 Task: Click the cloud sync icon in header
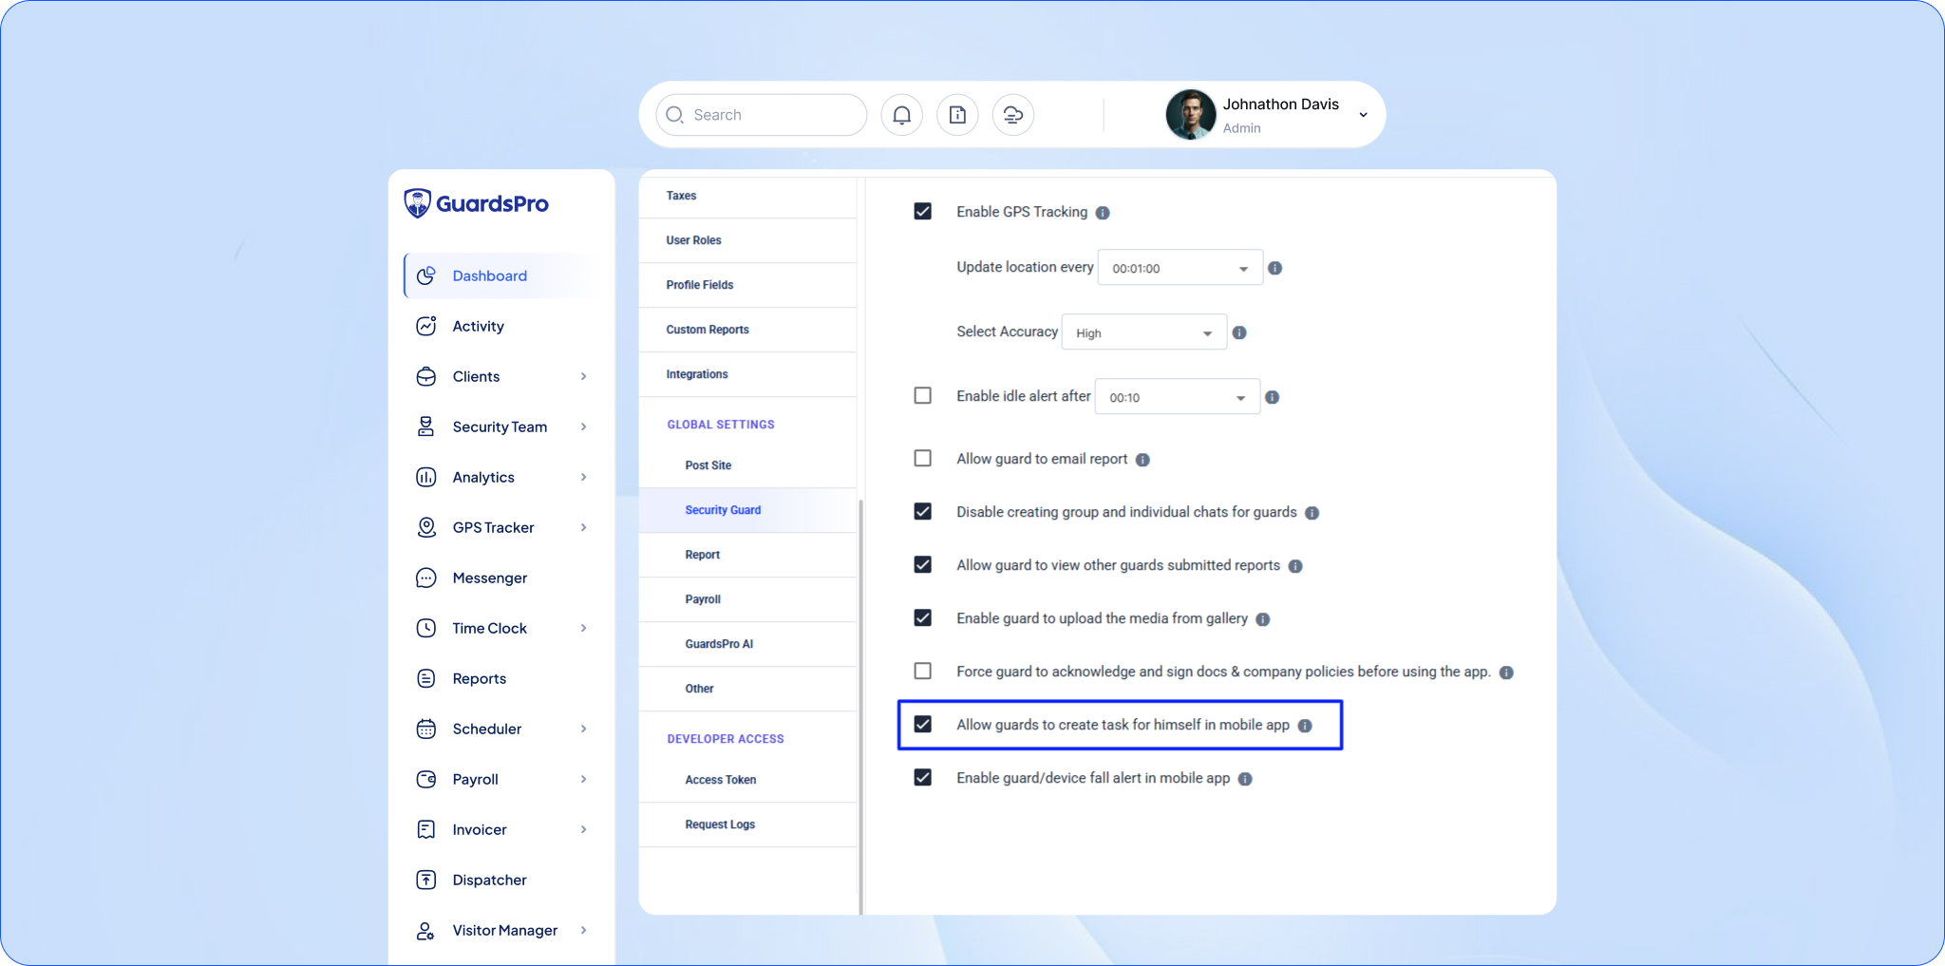point(1013,115)
